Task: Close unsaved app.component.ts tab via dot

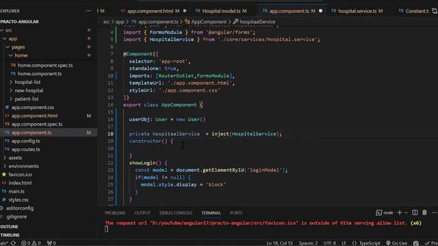Action: (321, 11)
